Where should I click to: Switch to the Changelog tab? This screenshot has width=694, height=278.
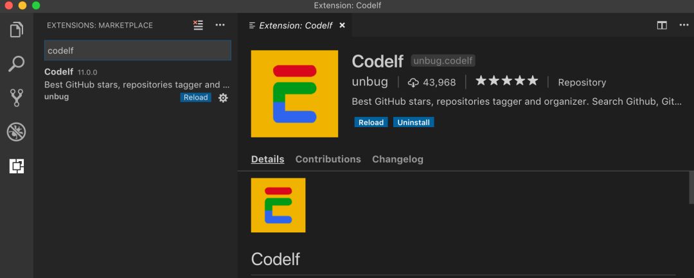point(397,159)
